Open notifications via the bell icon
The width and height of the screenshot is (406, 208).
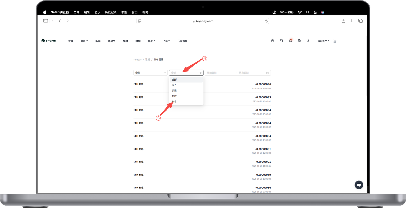pyautogui.click(x=290, y=41)
